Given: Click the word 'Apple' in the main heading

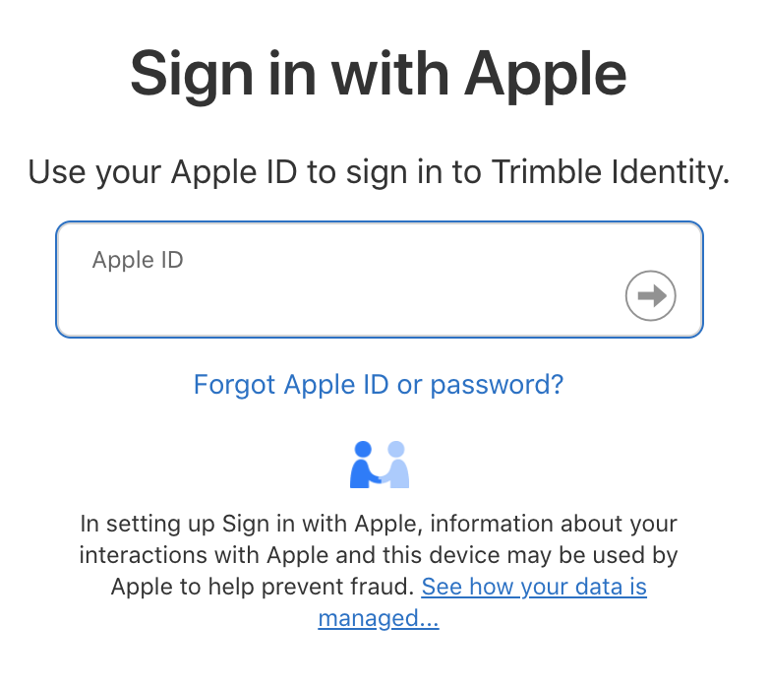Looking at the screenshot, I should click(546, 76).
